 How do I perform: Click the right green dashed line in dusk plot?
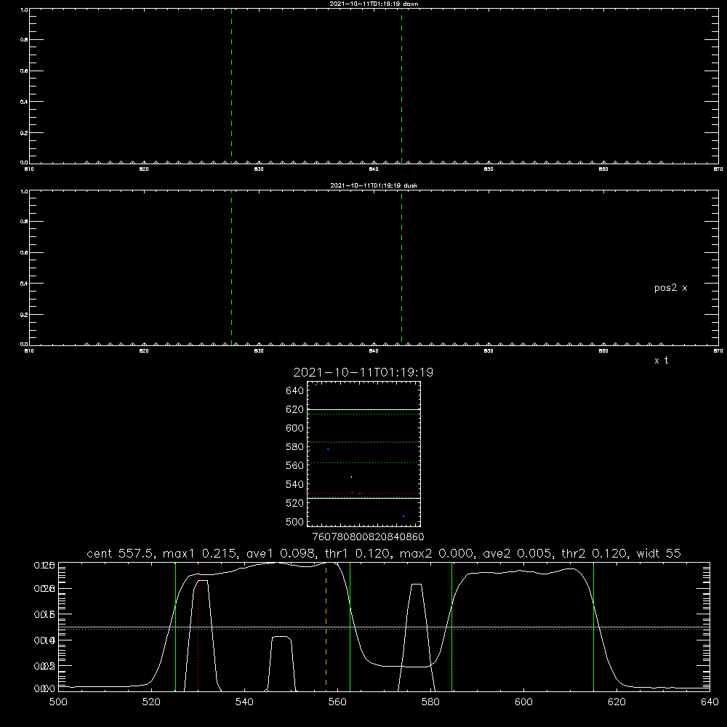click(x=401, y=268)
